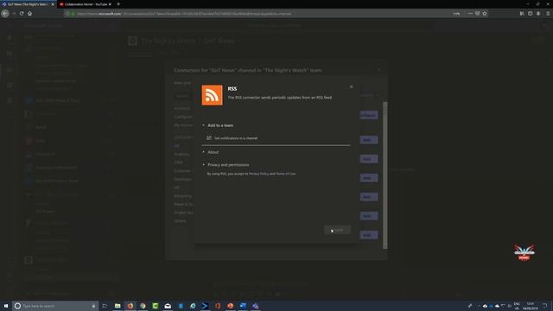
Task: Bookmark this page with the star icon
Action: tap(485, 14)
